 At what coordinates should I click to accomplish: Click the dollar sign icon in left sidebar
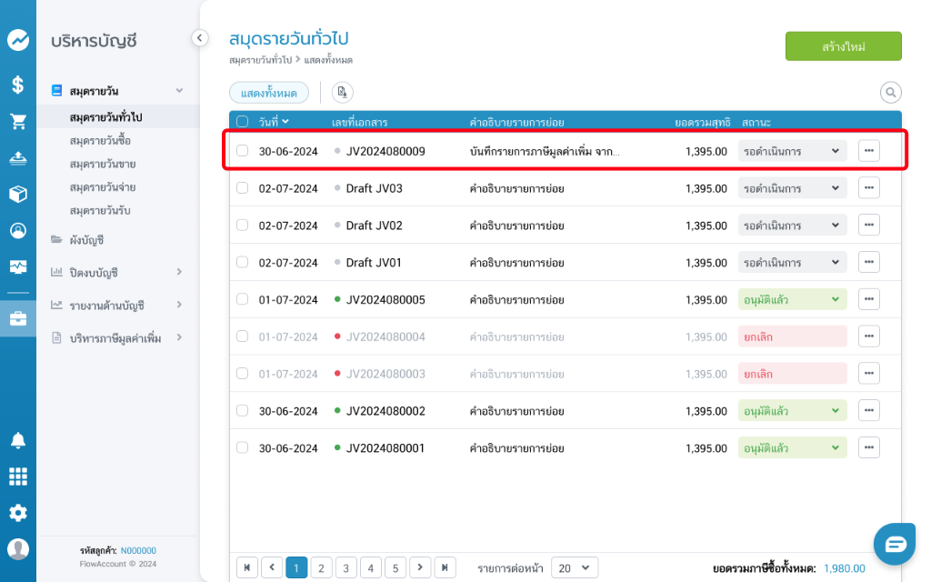click(18, 85)
